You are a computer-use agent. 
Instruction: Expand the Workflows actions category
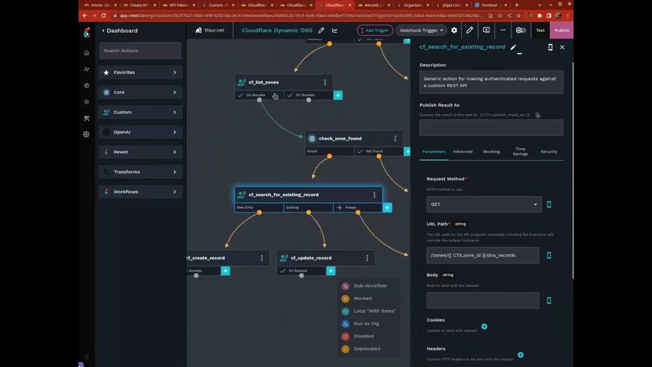tap(140, 192)
